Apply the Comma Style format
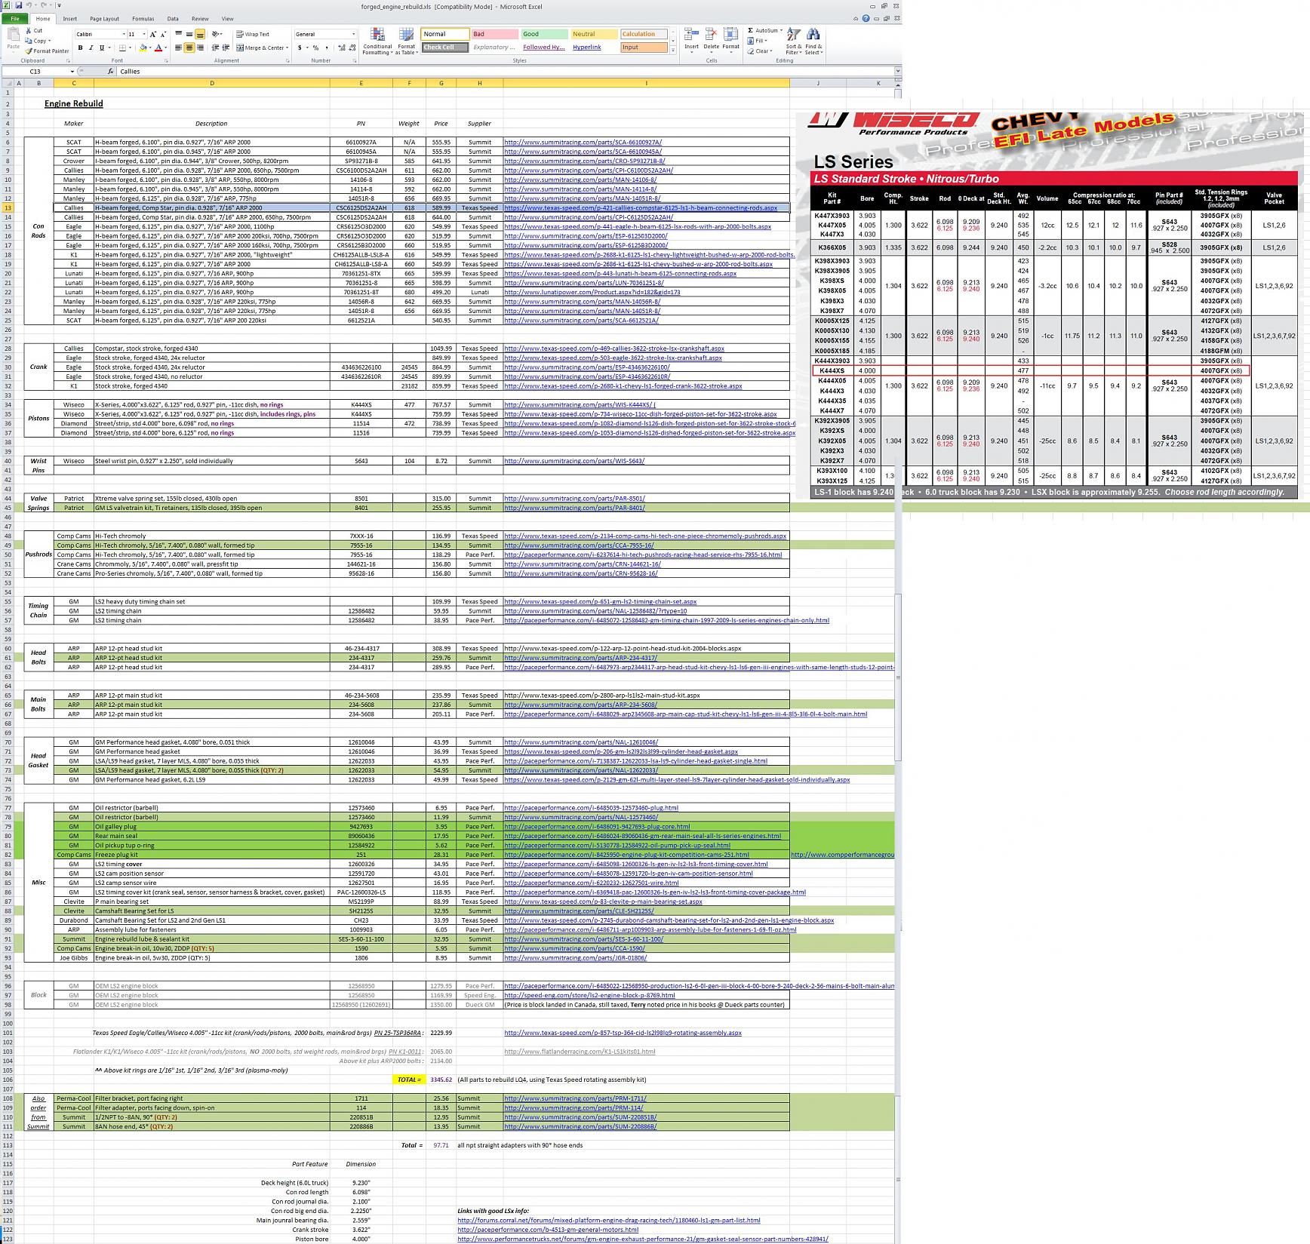This screenshot has width=1310, height=1244. click(x=325, y=48)
